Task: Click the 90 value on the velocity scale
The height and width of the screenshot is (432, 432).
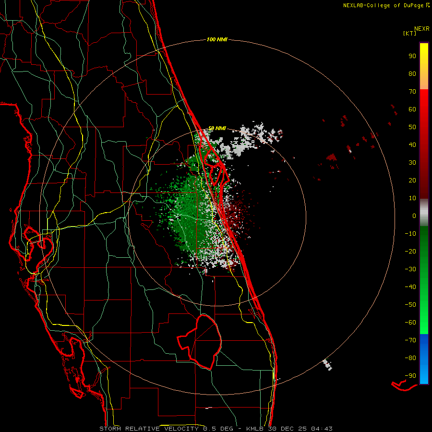Action: (x=412, y=56)
